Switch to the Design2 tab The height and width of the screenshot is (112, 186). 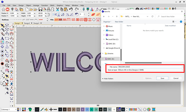pyautogui.click(x=27, y=23)
